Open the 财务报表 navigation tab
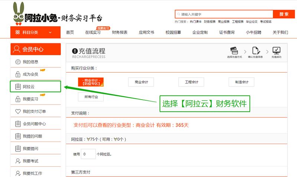Screen dimensions: 297x177 [120, 32]
